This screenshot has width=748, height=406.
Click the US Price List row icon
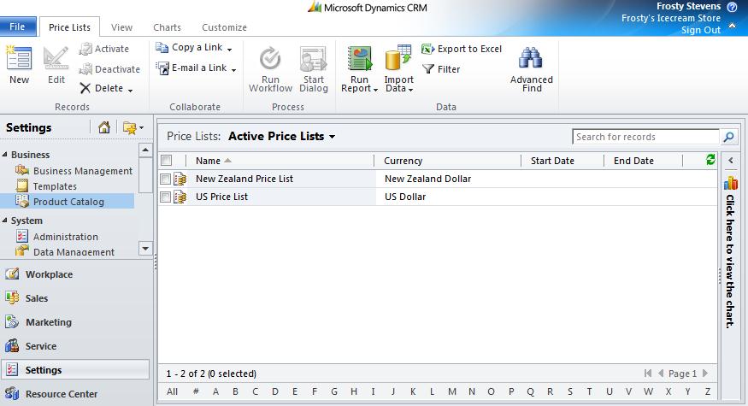180,197
